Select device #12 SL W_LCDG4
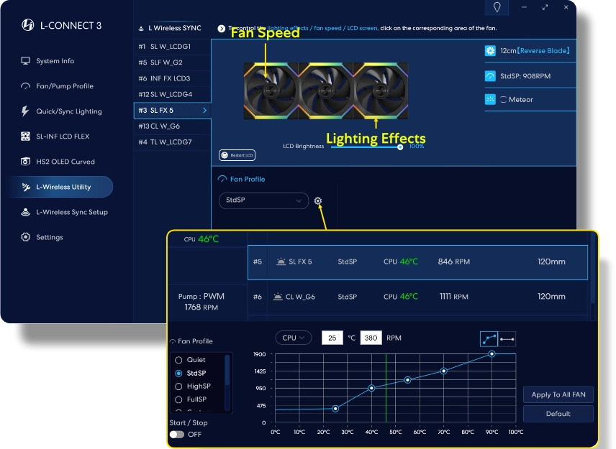 [x=173, y=95]
